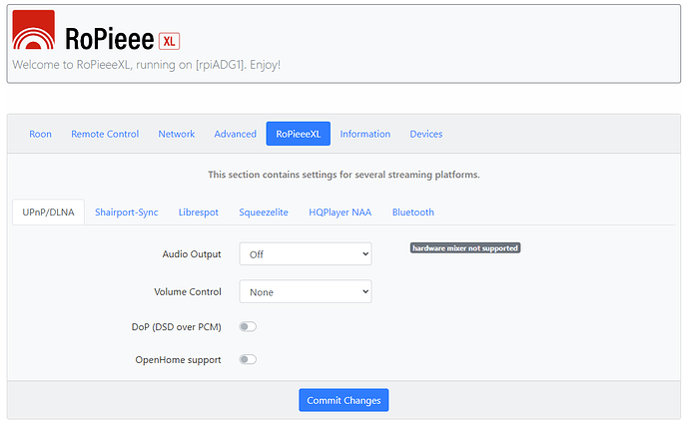Click the 'DoP (DSD over PCM)' label
689x427 pixels.
176,327
